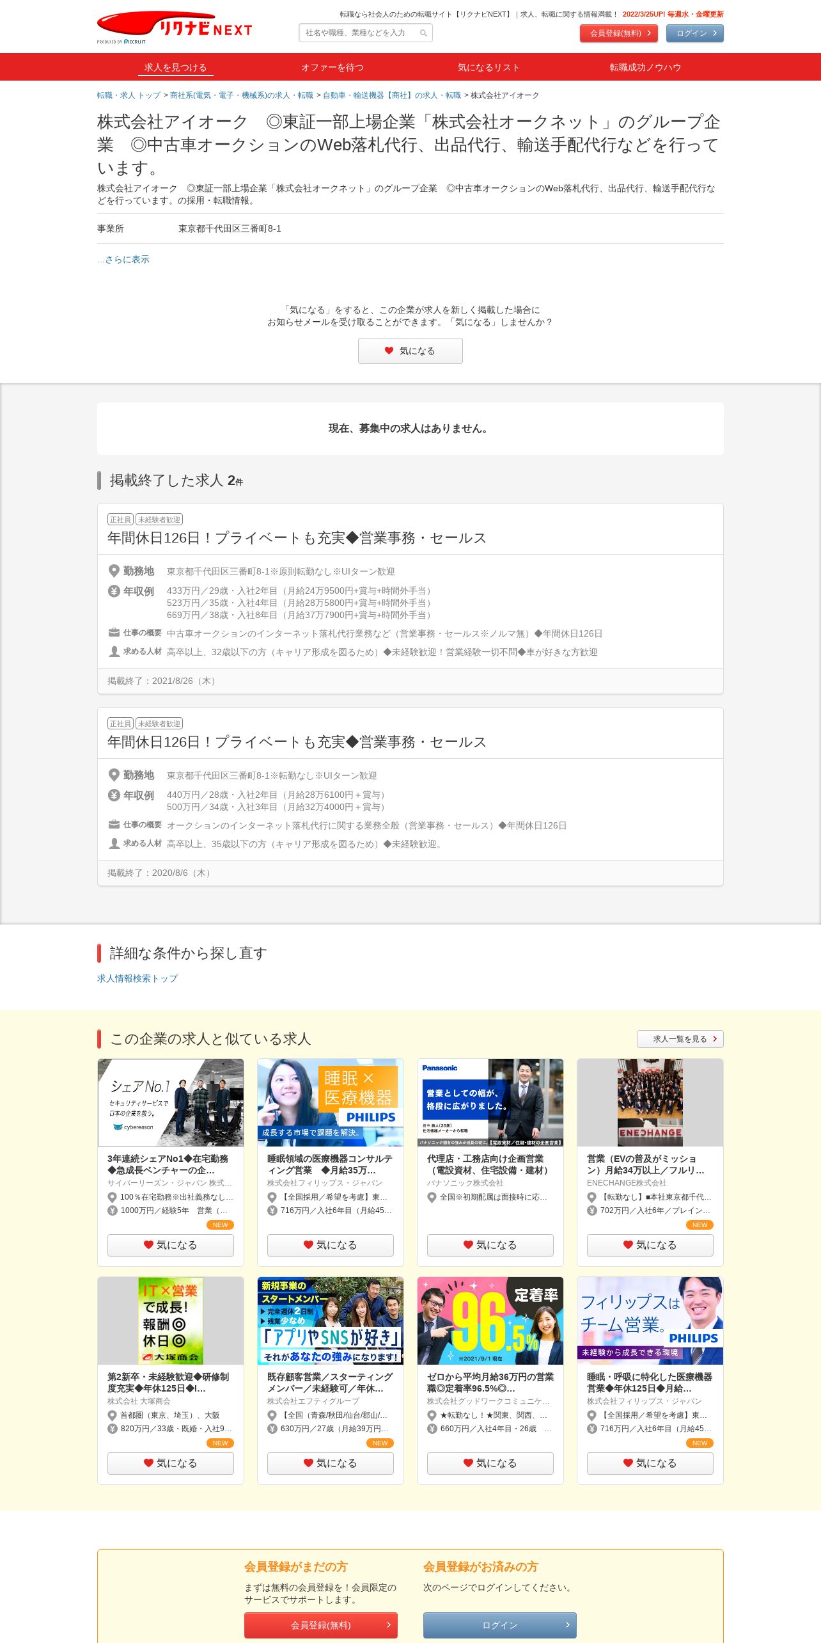Favorite the 大塚商会 job with 気になる
Screen dimensions: 821x1643
(x=171, y=1463)
